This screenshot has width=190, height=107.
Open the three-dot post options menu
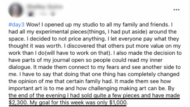tap(176, 10)
